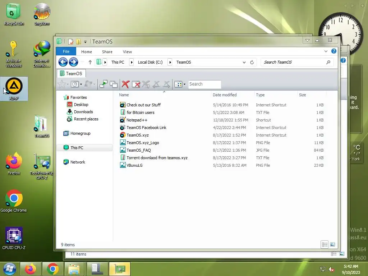Image resolution: width=368 pixels, height=276 pixels.
Task: Open the view layout dropdown arrow in tab toolbar
Action: click(184, 84)
